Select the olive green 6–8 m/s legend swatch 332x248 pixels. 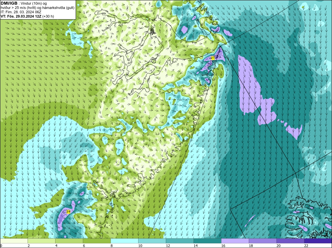[97, 241]
